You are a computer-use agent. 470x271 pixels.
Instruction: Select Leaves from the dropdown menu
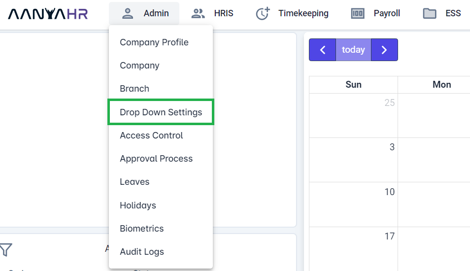[134, 182]
